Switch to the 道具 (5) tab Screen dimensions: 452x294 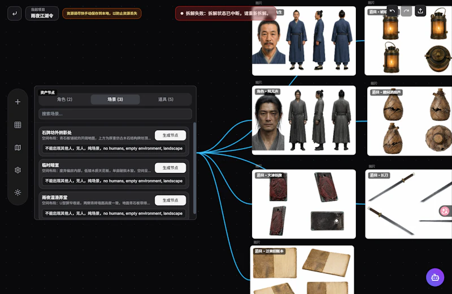(166, 100)
